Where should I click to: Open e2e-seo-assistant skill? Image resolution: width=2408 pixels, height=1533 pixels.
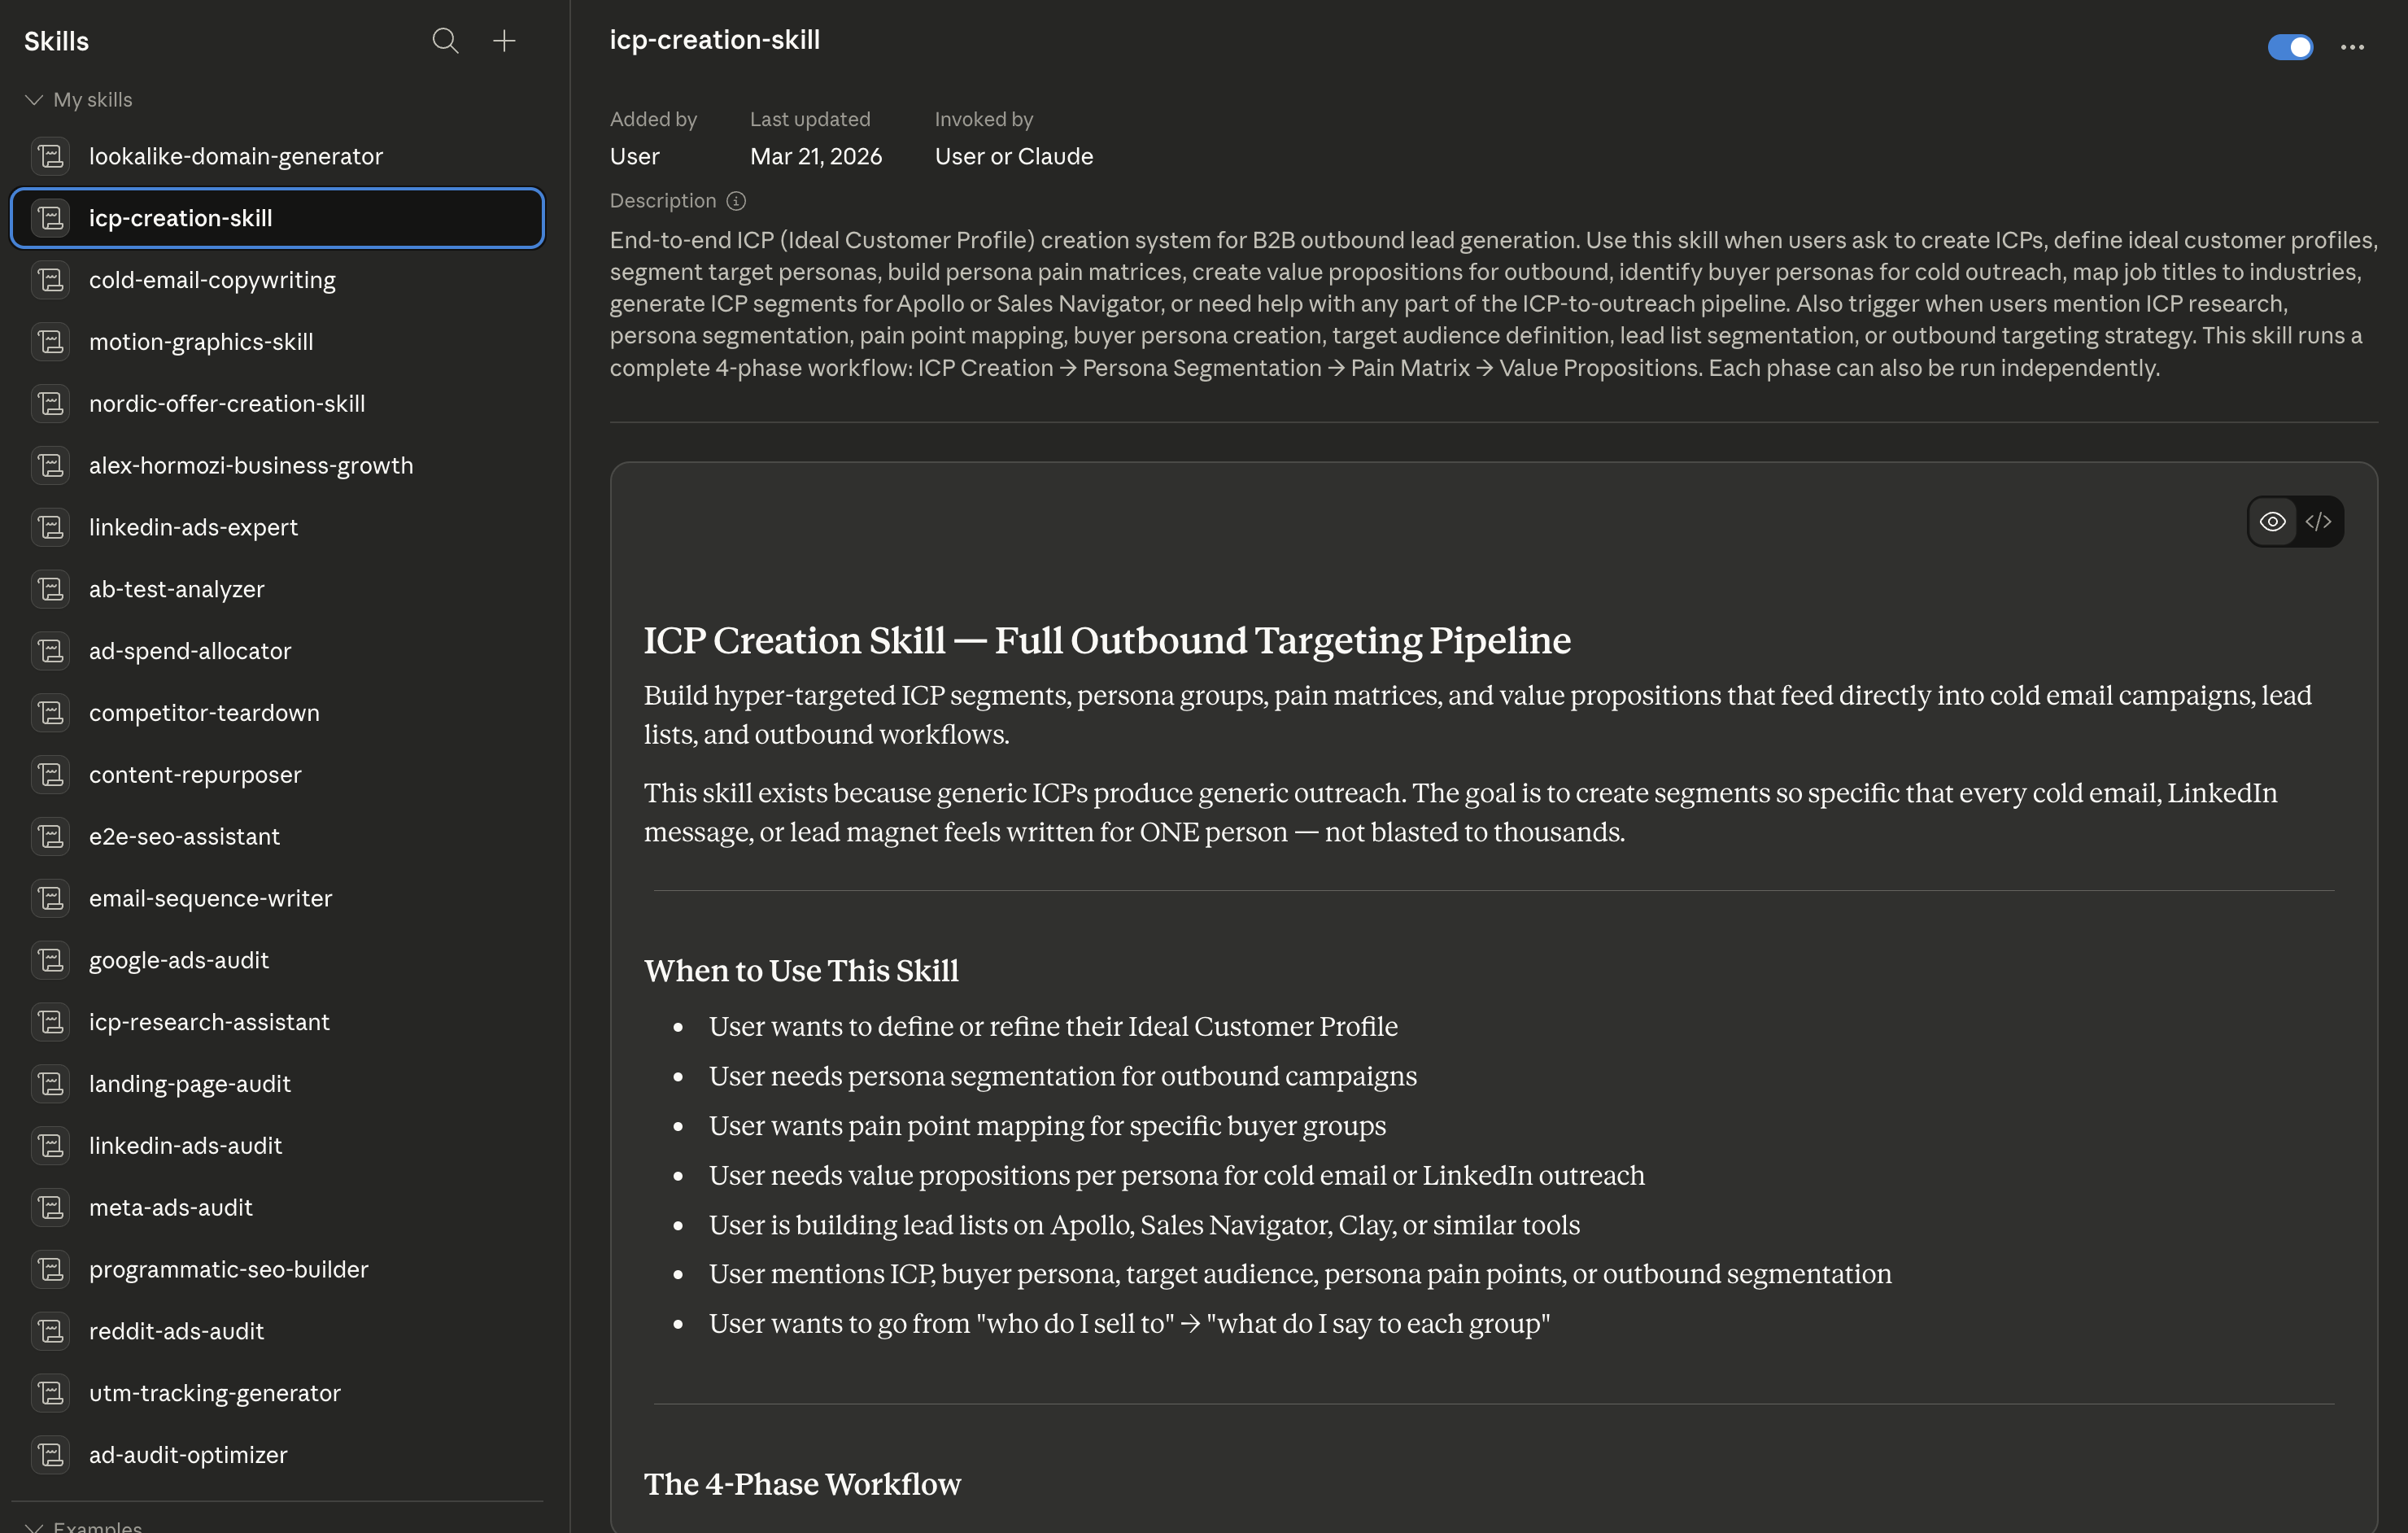pyautogui.click(x=277, y=837)
